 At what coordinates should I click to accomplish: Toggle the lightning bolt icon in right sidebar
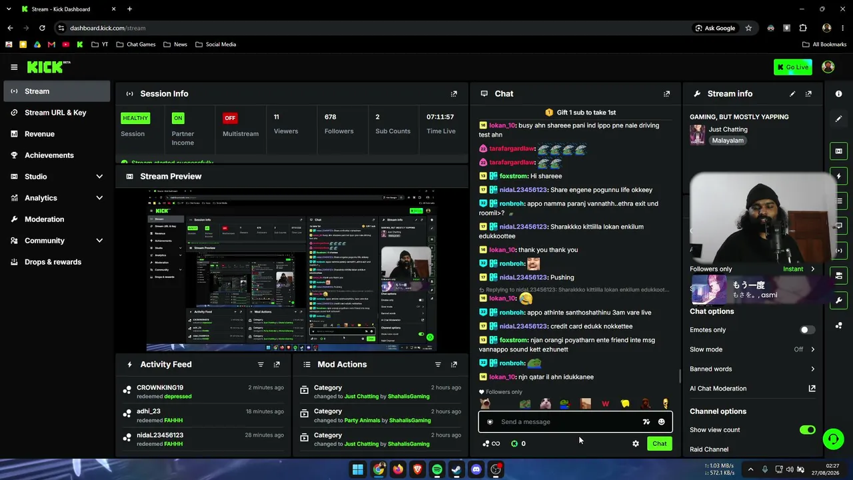click(x=838, y=176)
